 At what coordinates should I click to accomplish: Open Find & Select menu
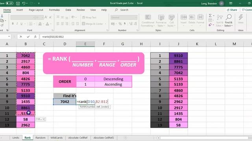[x=228, y=21]
